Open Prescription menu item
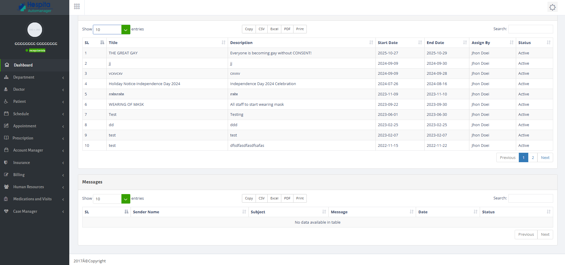 pos(35,138)
